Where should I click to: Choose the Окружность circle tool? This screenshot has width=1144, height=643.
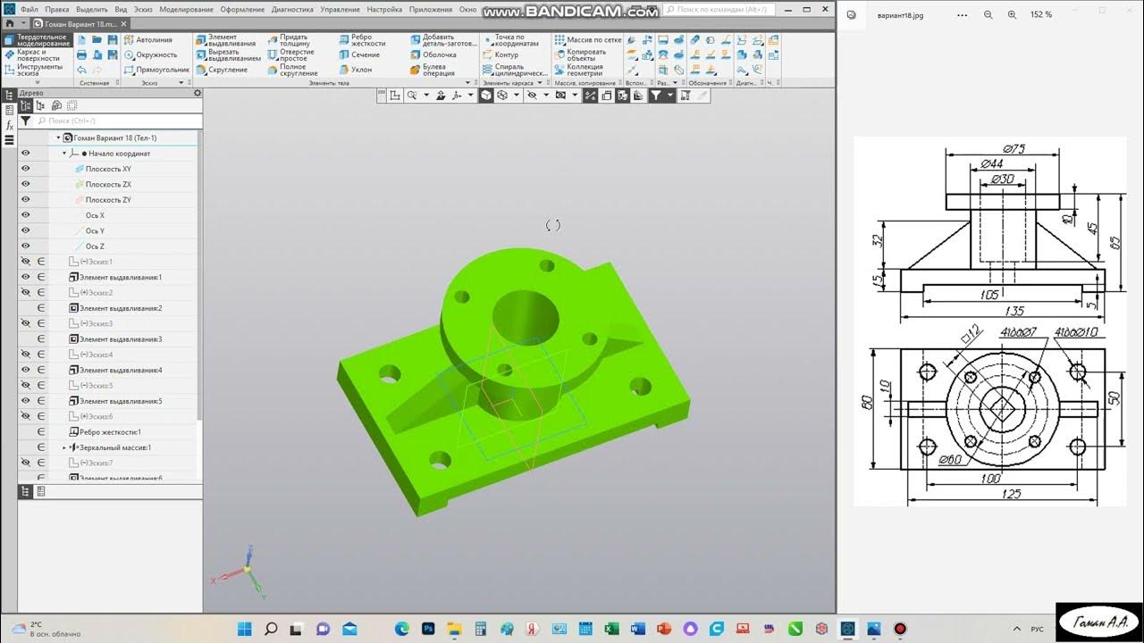coord(150,54)
